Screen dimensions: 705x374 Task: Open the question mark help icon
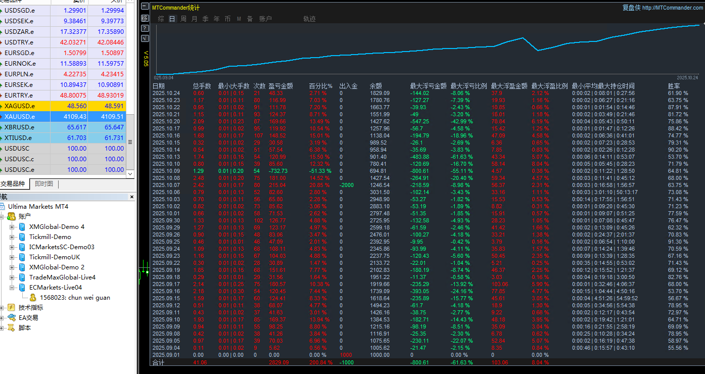pos(145,28)
